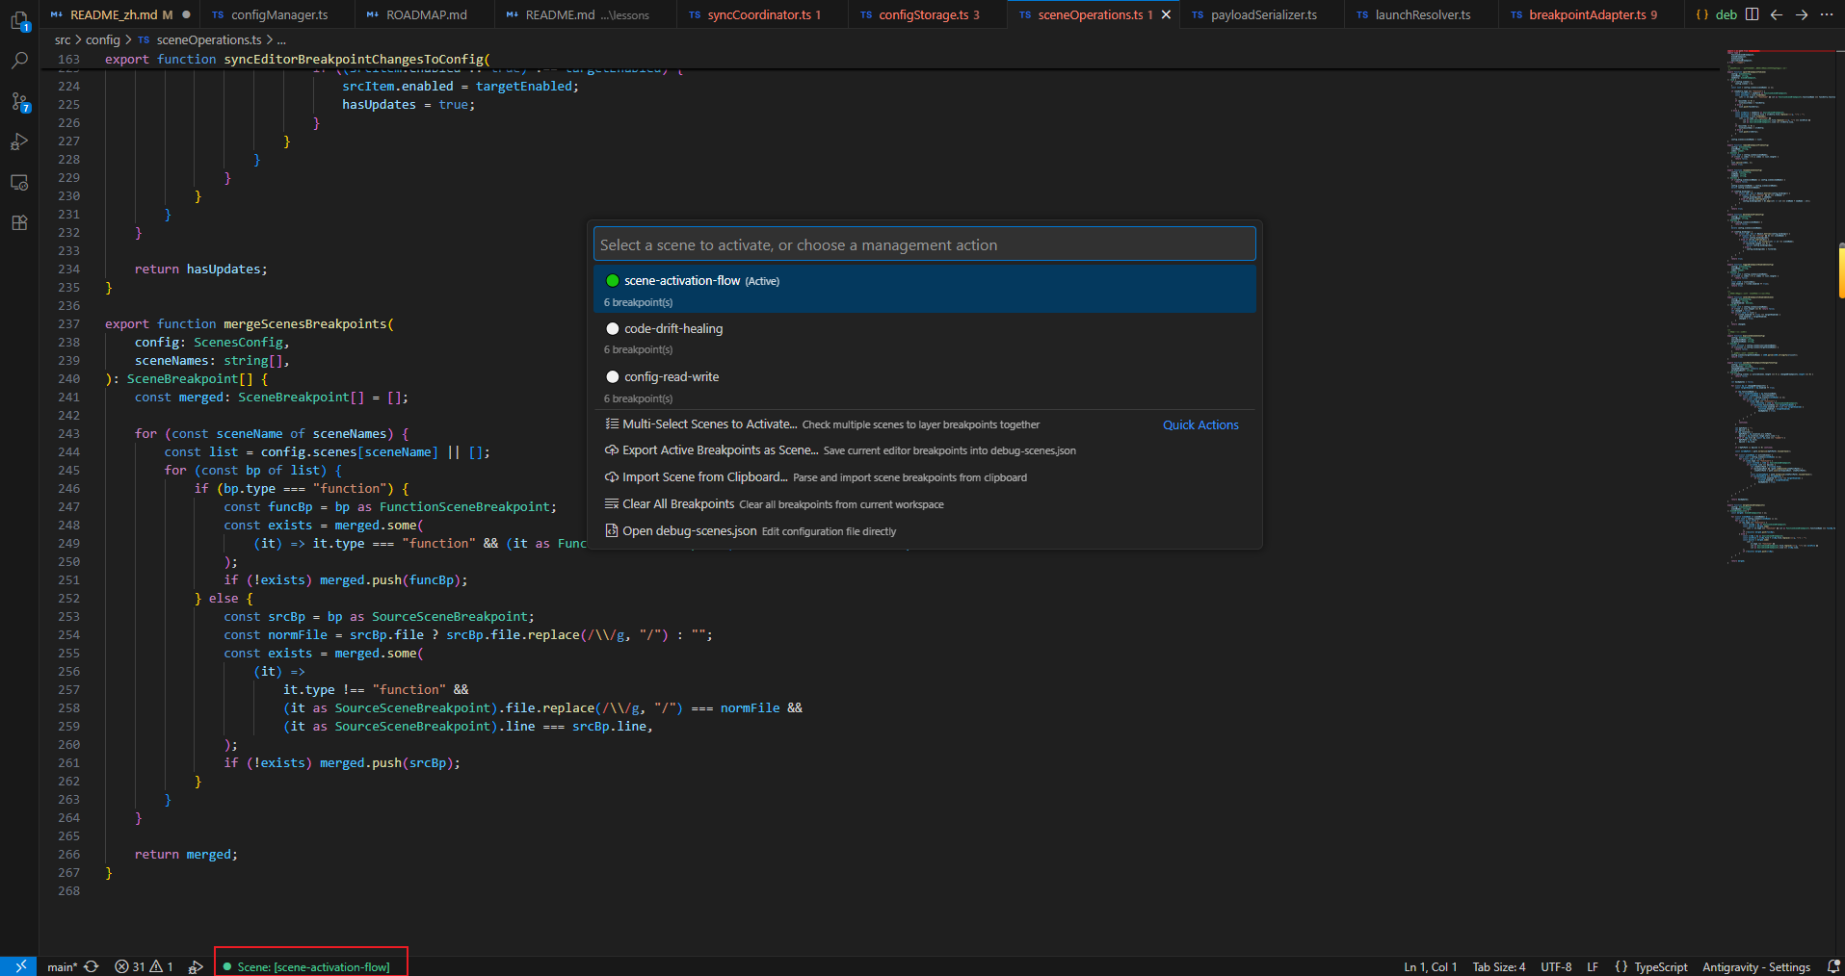Open the Explorer view in the activity bar
This screenshot has height=976, width=1845.
19,19
